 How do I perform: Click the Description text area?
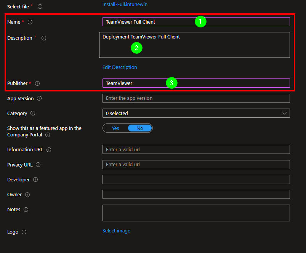pos(195,45)
